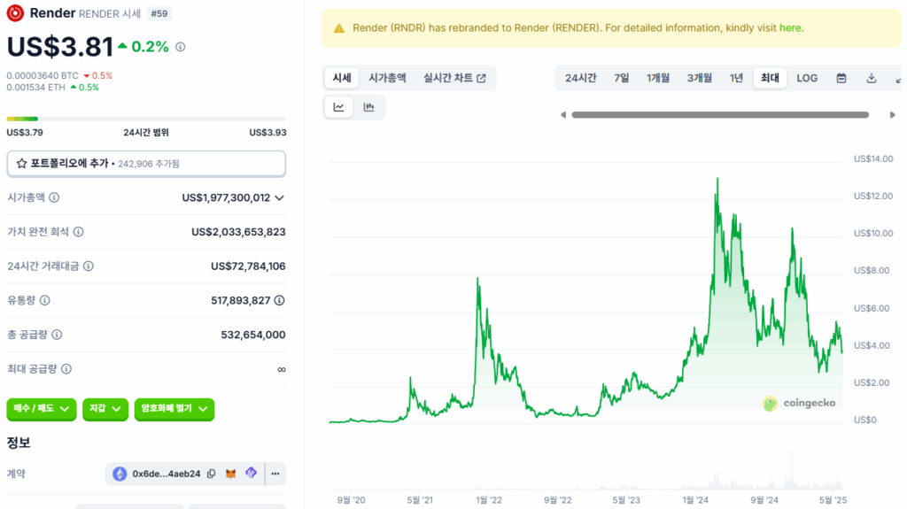
Task: Click the #59 rank badge
Action: [159, 13]
